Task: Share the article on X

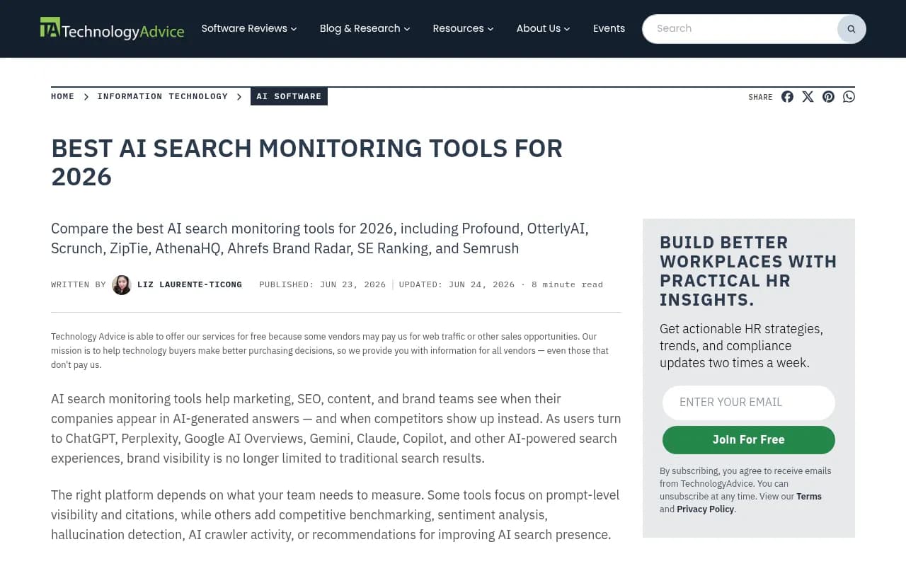Action: coord(808,96)
